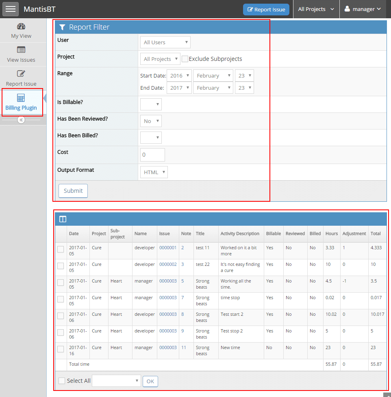Open the Billing Plugin calculator icon
The height and width of the screenshot is (397, 391).
coord(21,98)
